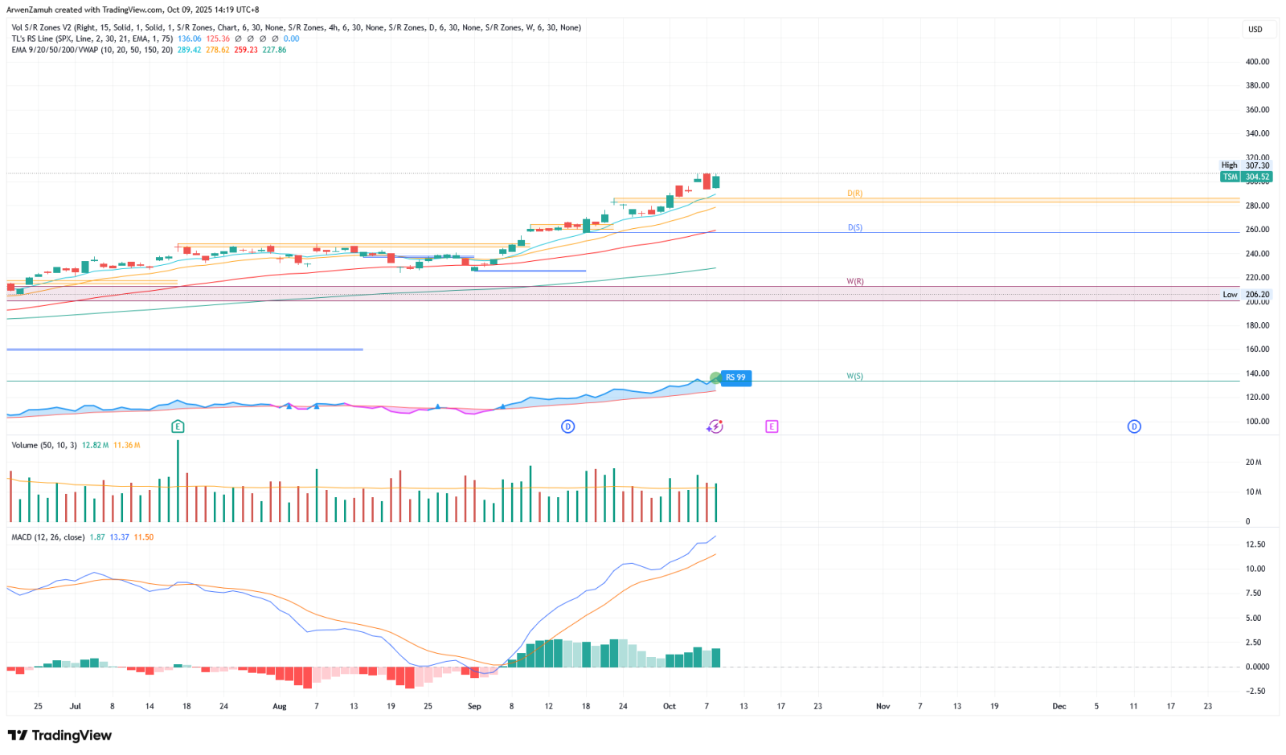Click the blue dividend D marker in December
This screenshot has width=1286, height=755.
pyautogui.click(x=1134, y=426)
